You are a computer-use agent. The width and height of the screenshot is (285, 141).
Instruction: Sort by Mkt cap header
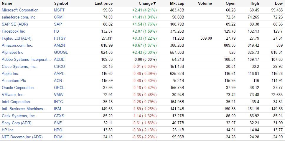click(x=177, y=4)
